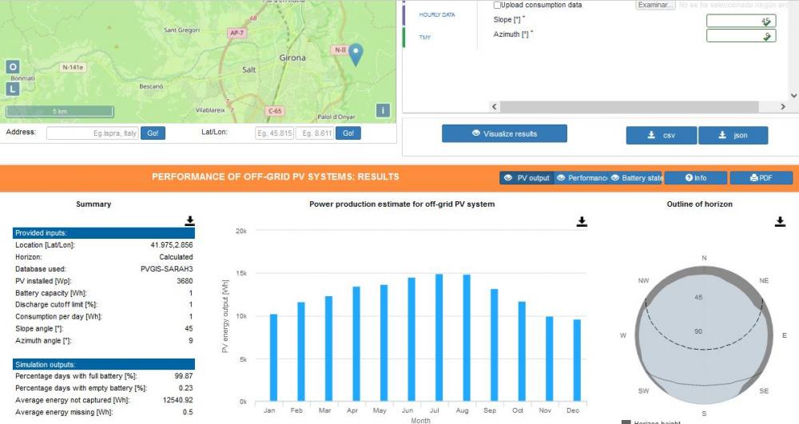
Task: Click the Slope value field
Action: coord(741,21)
